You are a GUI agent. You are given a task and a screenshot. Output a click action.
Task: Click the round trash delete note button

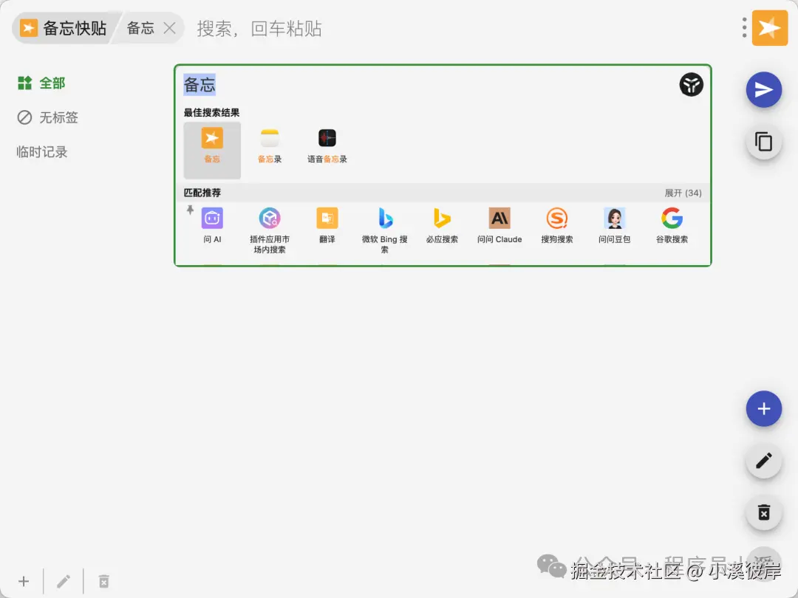(x=763, y=512)
